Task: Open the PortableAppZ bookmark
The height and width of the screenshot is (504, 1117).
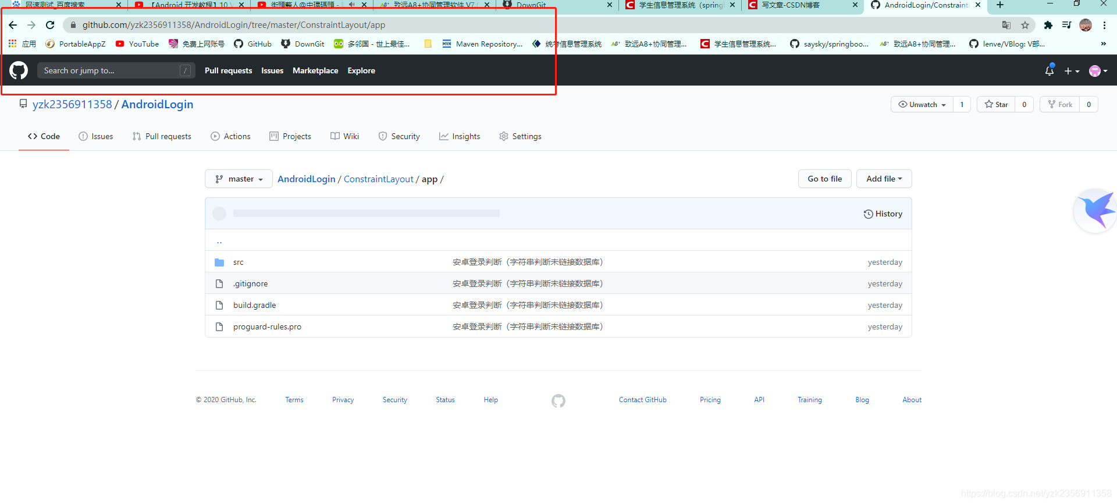Action: (x=76, y=44)
